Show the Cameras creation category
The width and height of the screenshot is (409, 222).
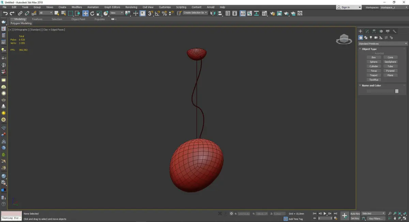376,38
